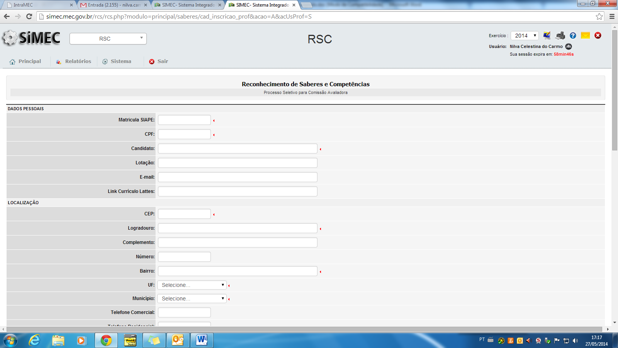Viewport: 618px width, 348px height.
Task: Click the horizontal scrollbar right arrow
Action: pyautogui.click(x=608, y=329)
